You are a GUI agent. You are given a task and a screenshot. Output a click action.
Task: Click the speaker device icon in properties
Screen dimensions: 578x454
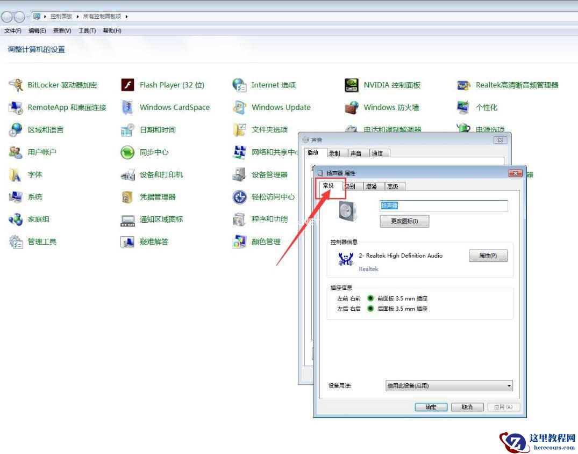348,211
